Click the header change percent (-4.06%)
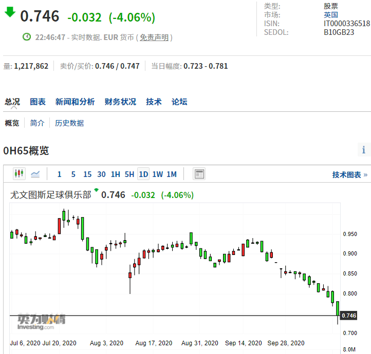Image resolution: width=371 pixels, height=354 pixels. (132, 17)
